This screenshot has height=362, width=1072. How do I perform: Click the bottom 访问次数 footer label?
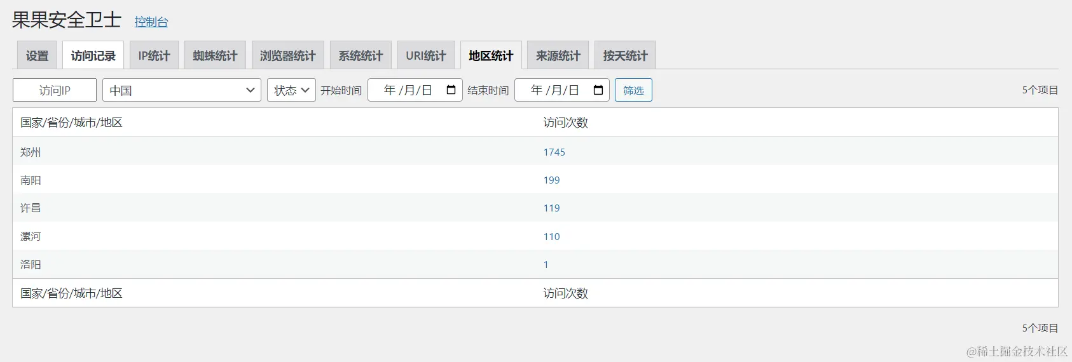tap(566, 293)
